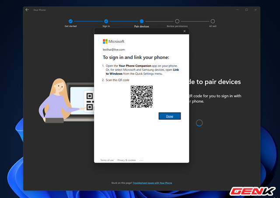Viewport: 280px width, 198px height.
Task: Click the Review permissions step circle
Action: coord(177,21)
